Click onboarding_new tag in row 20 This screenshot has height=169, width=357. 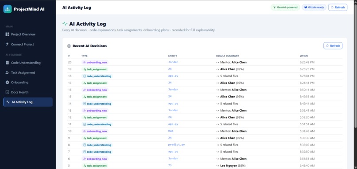pos(95,62)
